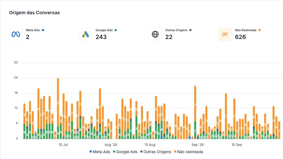
Task: Click the Outras Origens card label text
Action: click(176, 30)
